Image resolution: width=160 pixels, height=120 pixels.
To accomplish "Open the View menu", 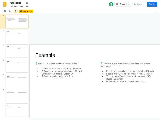I will click(22, 6).
